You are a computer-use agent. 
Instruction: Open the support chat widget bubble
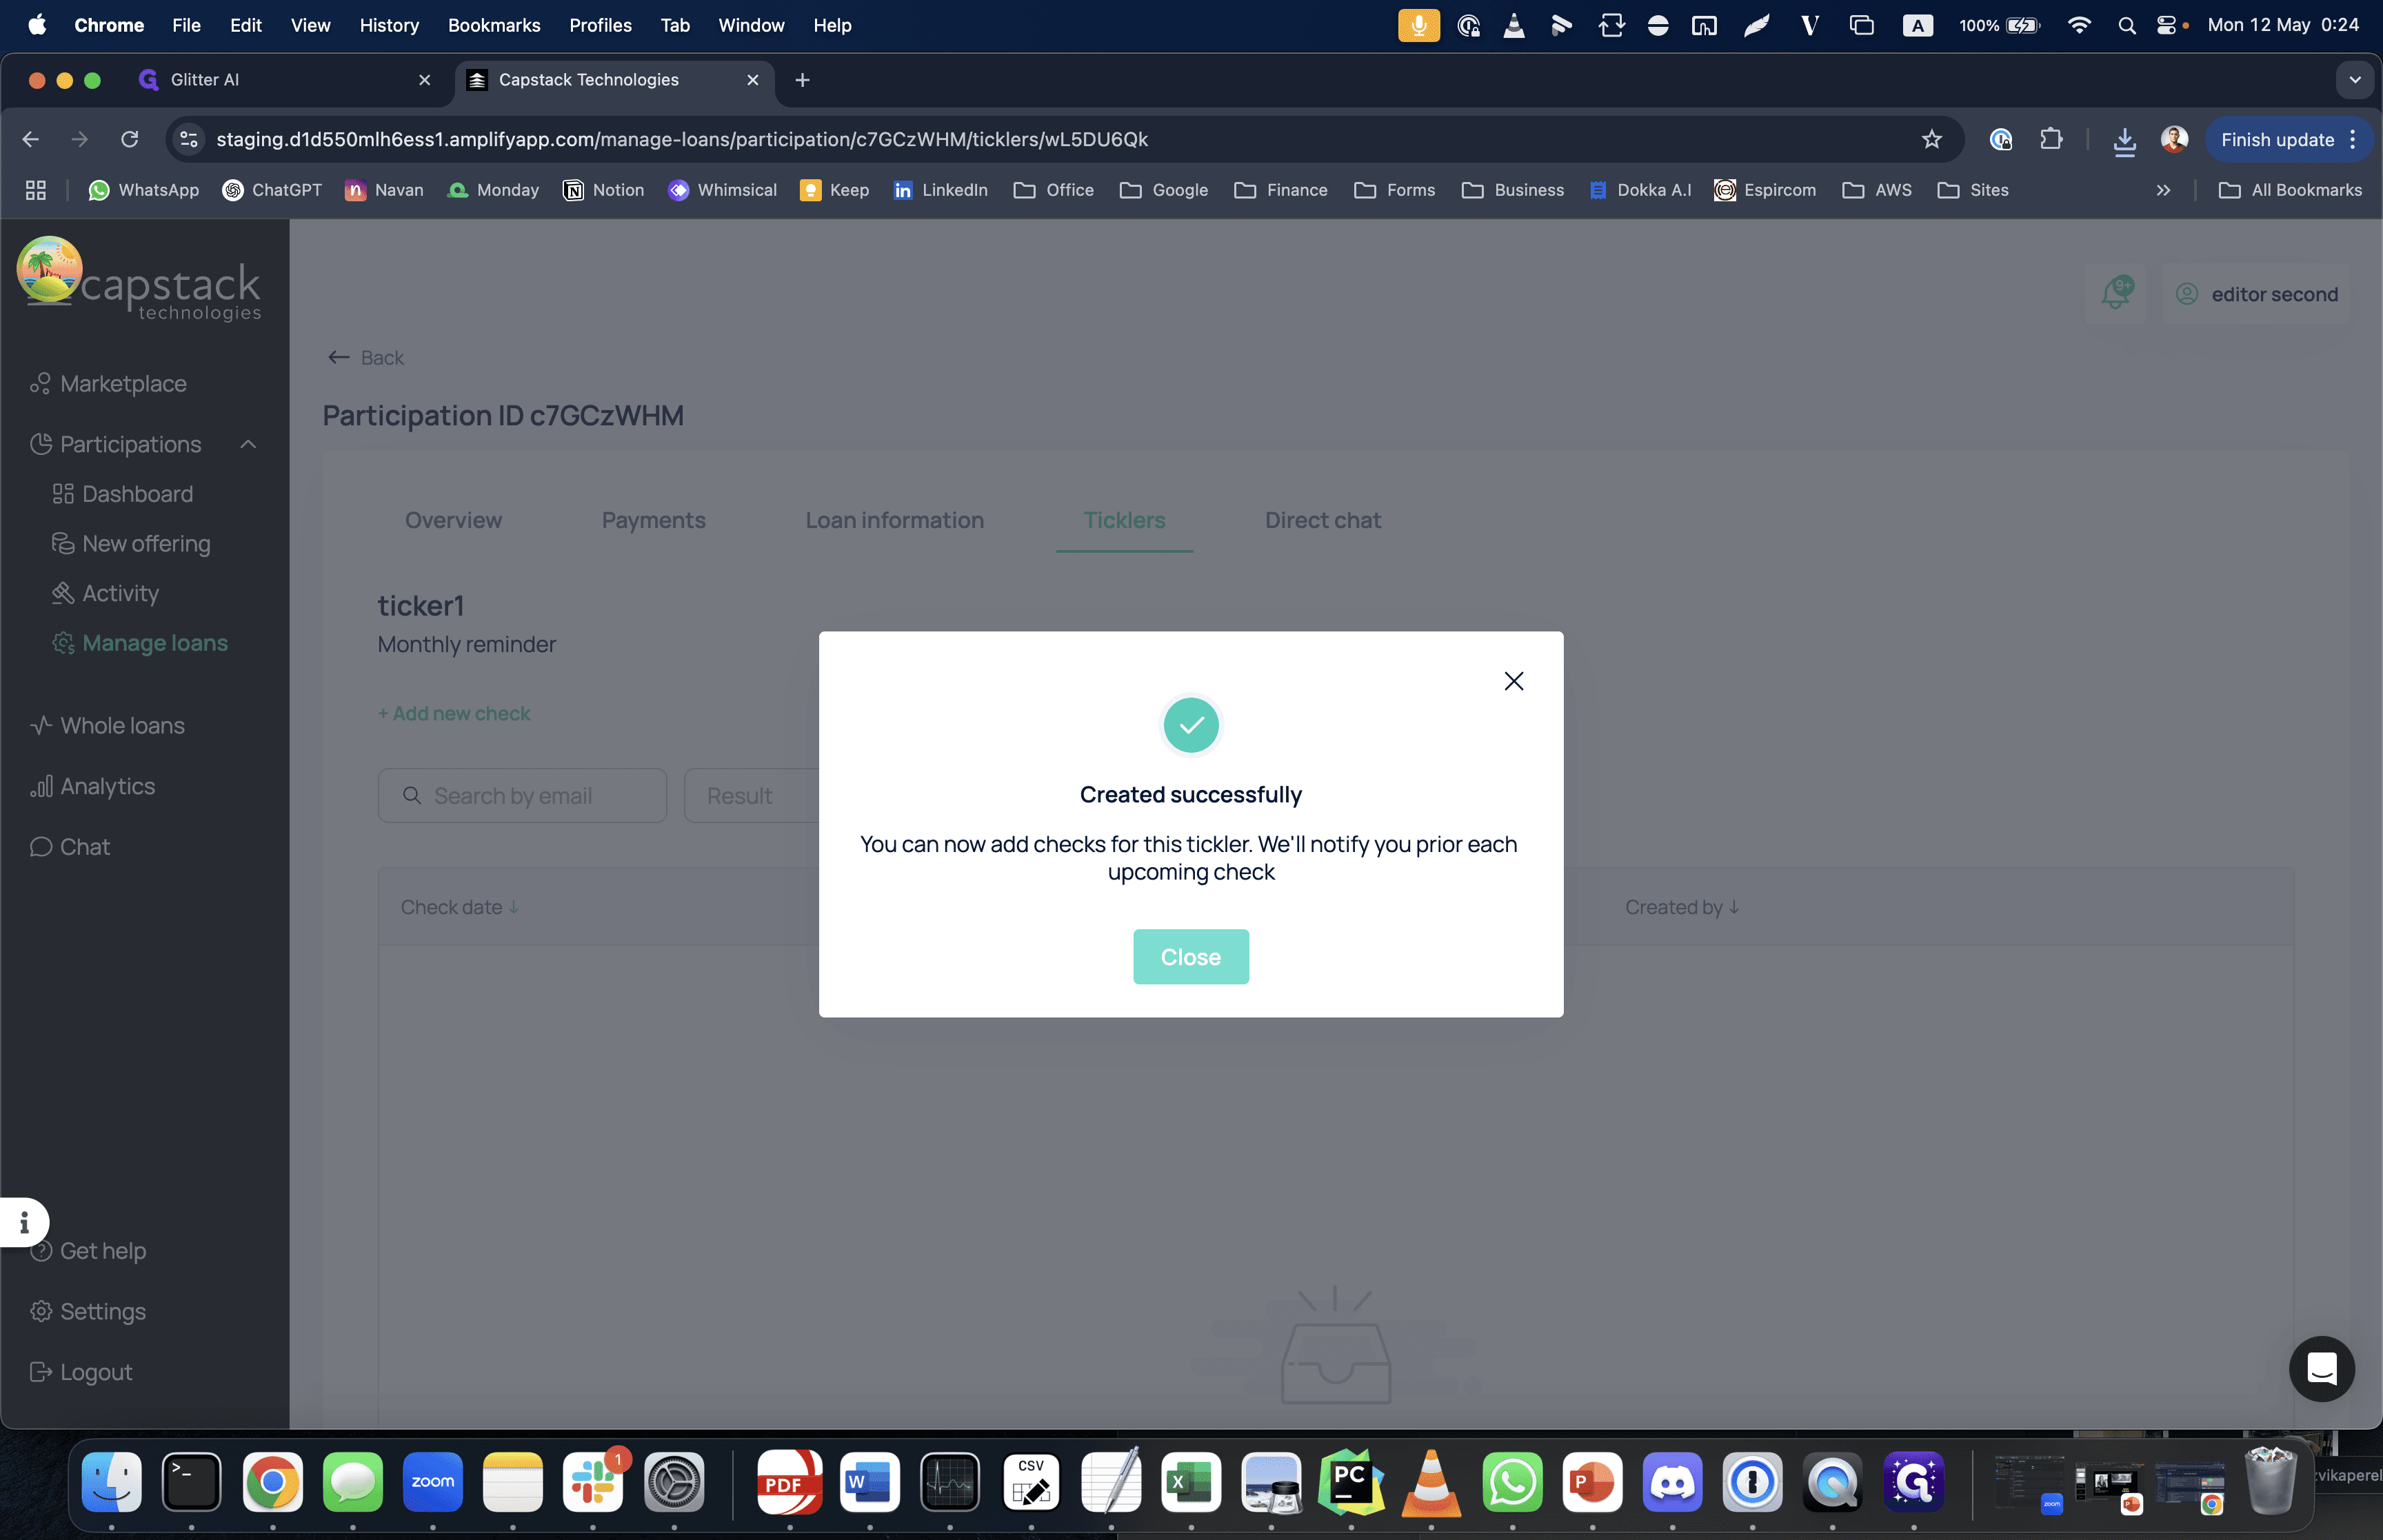tap(2321, 1368)
